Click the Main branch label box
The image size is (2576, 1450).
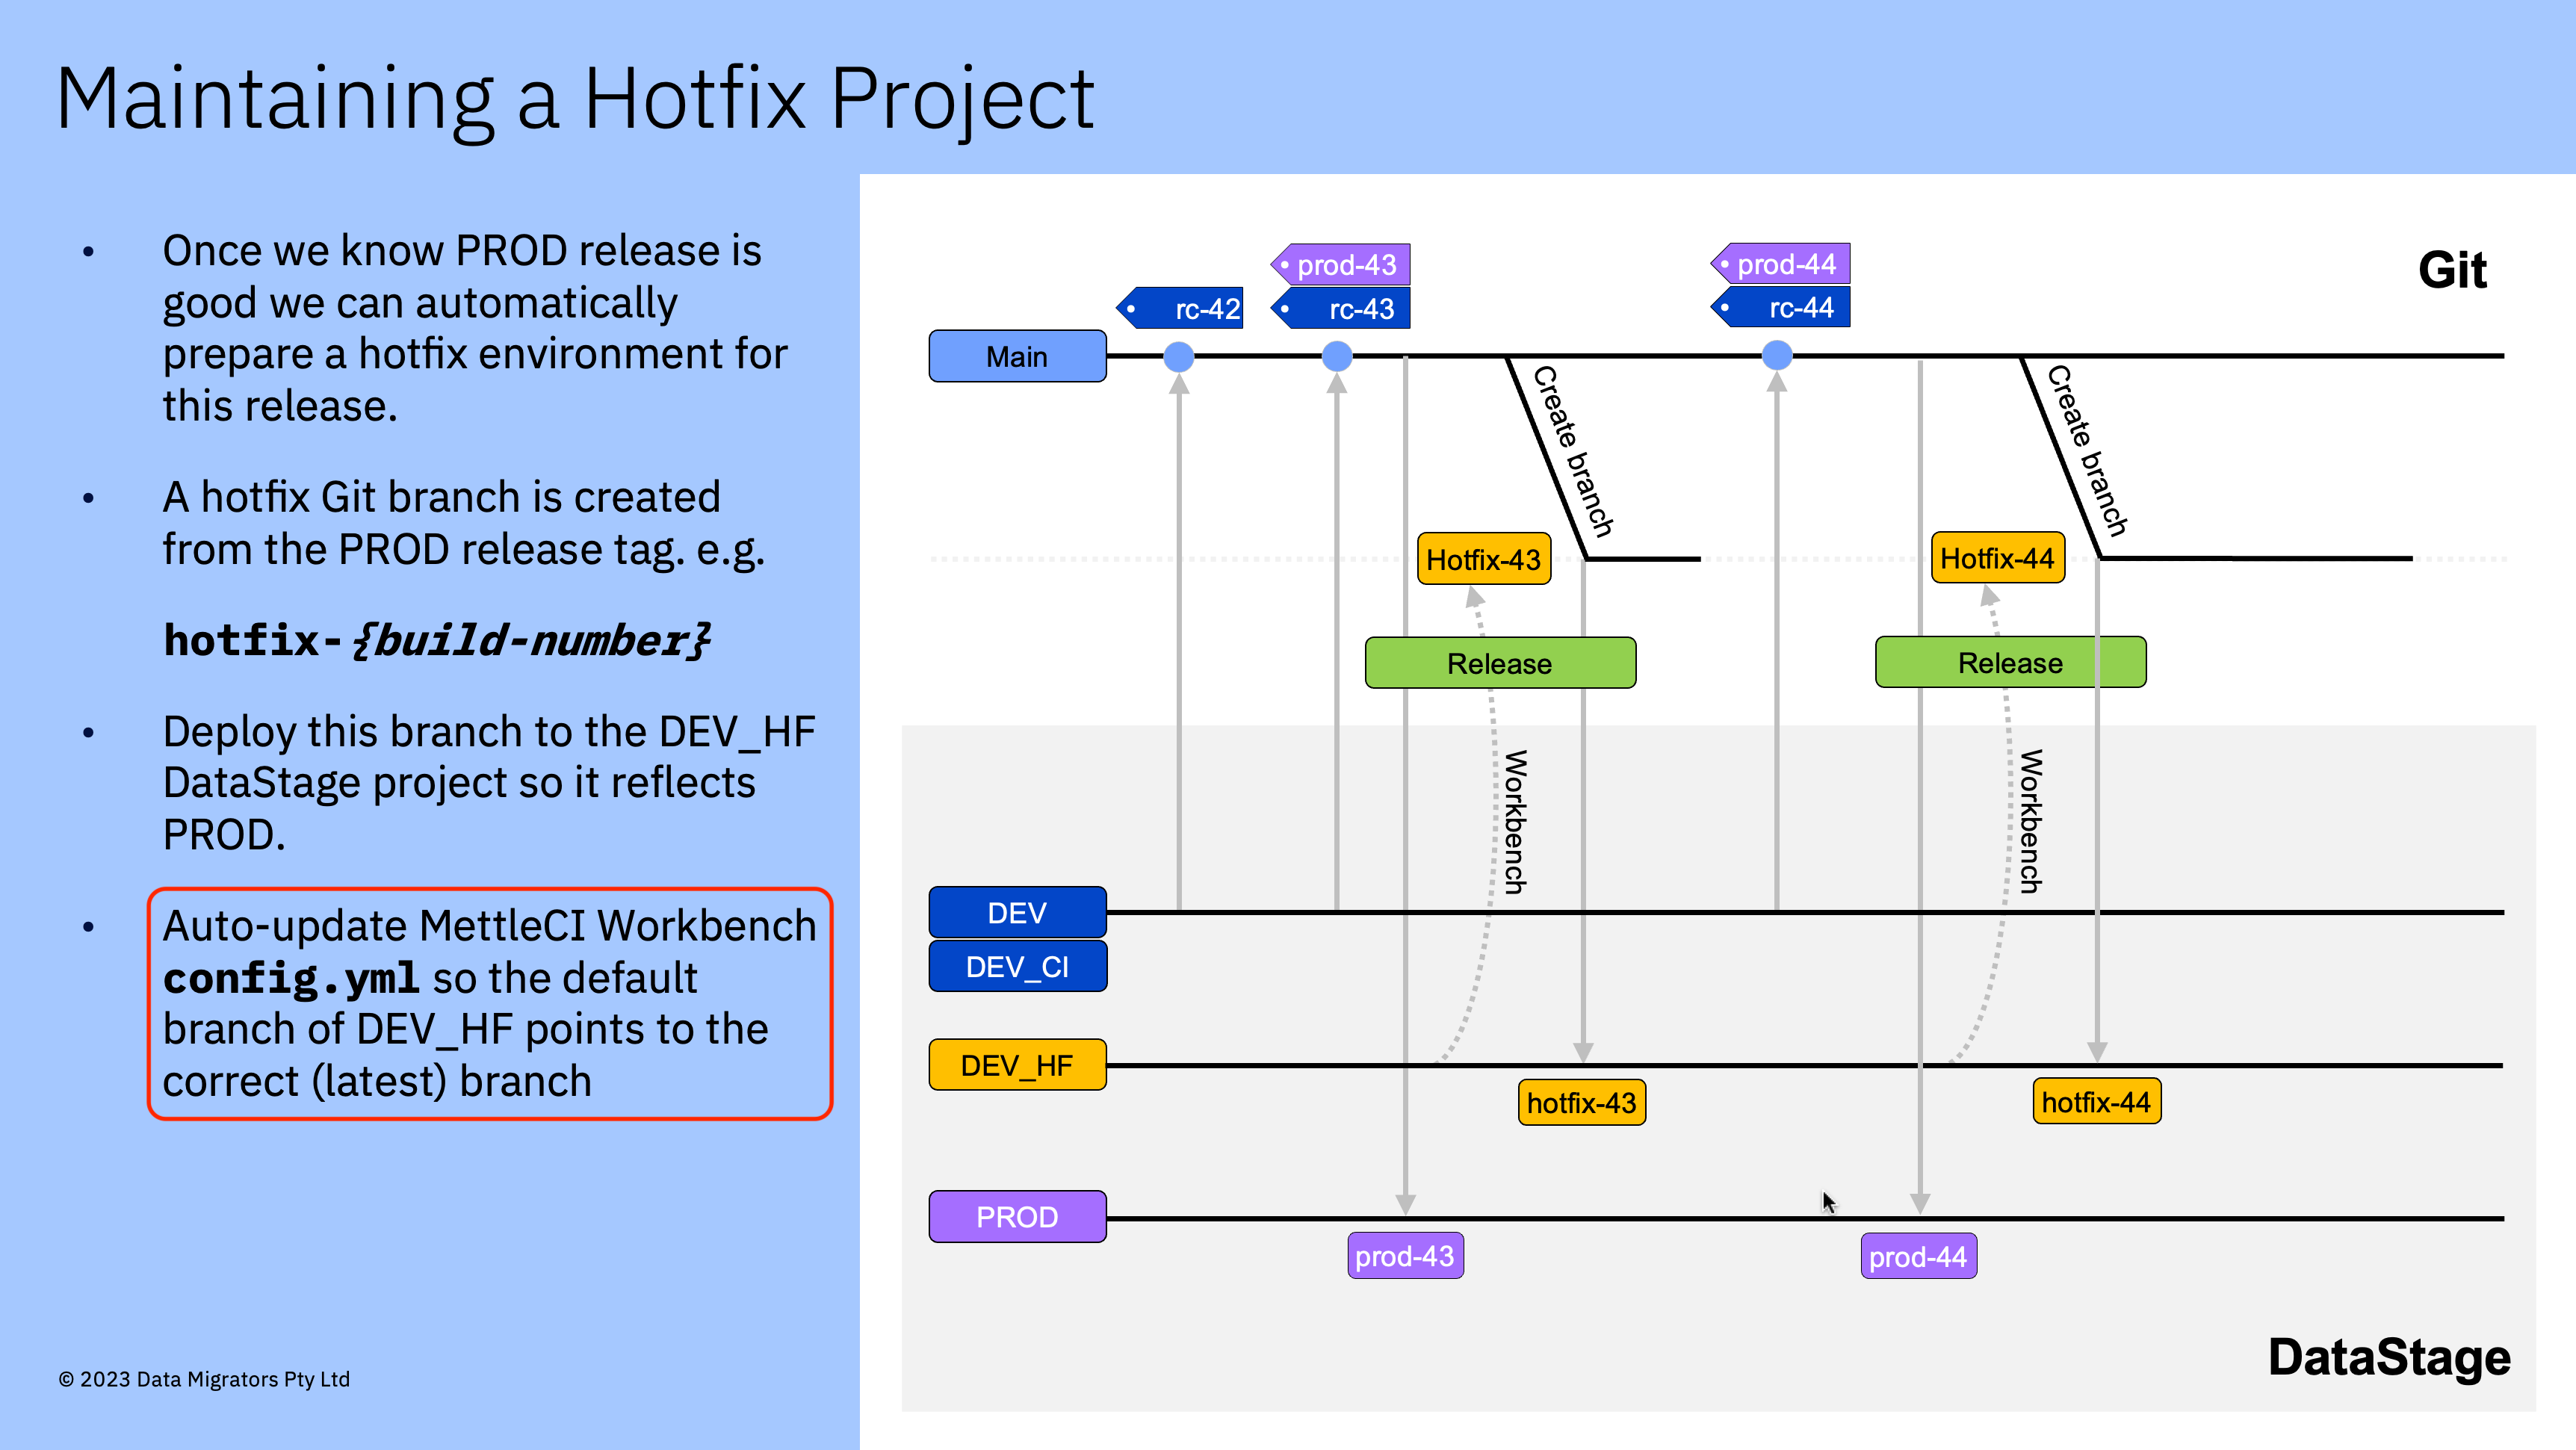pos(1017,356)
